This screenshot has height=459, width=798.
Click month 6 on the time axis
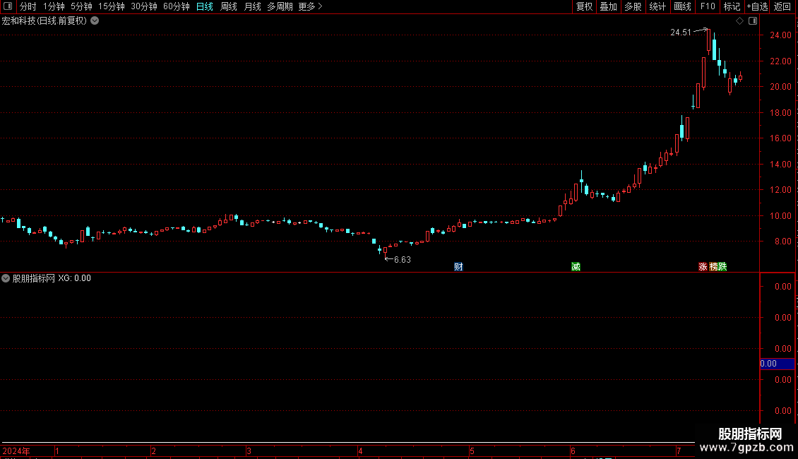573,451
